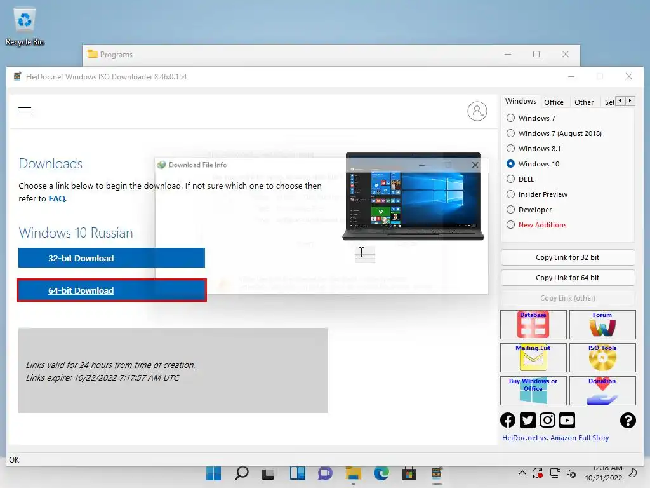This screenshot has width=650, height=488.
Task: Click the muted volume tray icon
Action: (571, 473)
